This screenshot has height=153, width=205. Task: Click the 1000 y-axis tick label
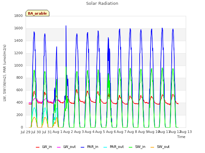pos(19,65)
